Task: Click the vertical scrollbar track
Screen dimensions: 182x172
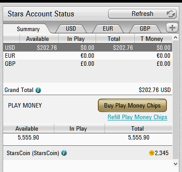Action: pyautogui.click(x=175, y=101)
